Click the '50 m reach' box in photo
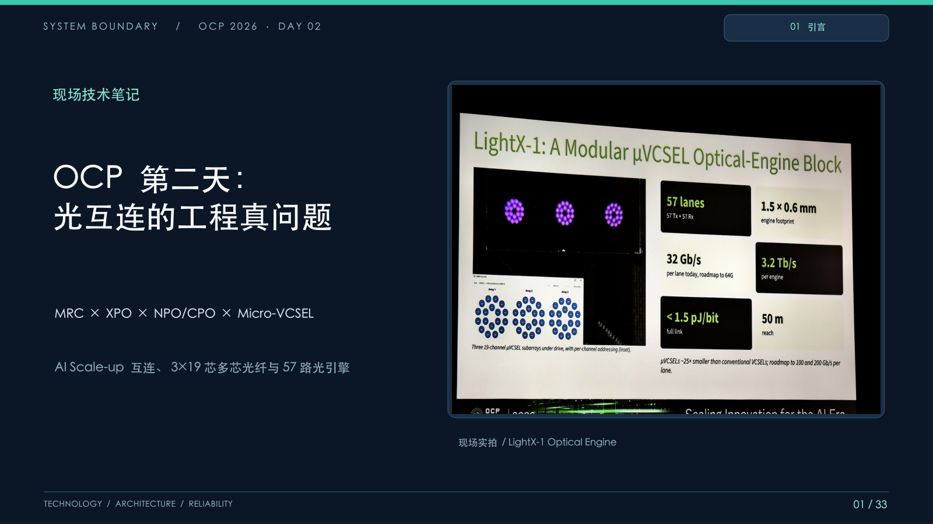Viewport: 933px width, 524px height. [x=798, y=325]
